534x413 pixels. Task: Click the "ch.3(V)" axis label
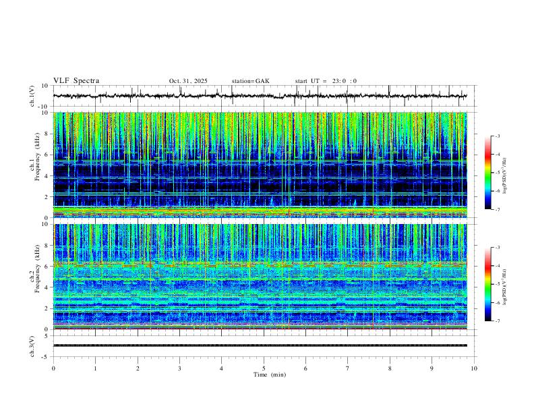[32, 346]
